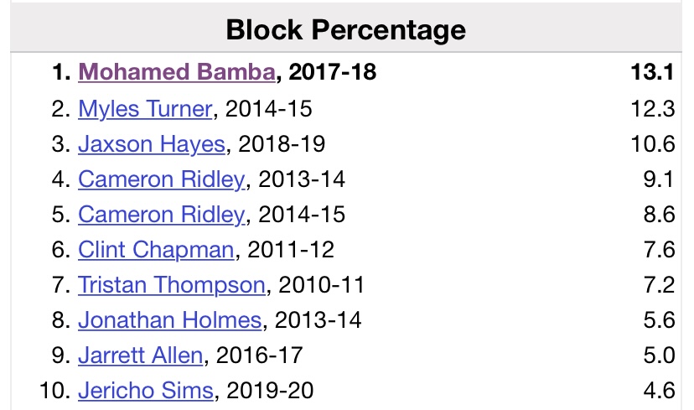Screen dimensions: 694x410
Task: Select the 4.6 value for Jericho Sims
Action: 658,391
